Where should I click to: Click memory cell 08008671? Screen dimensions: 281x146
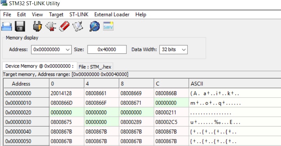[136, 103]
